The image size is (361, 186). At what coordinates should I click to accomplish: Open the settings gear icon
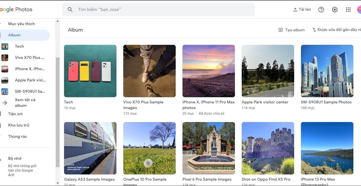click(x=335, y=10)
